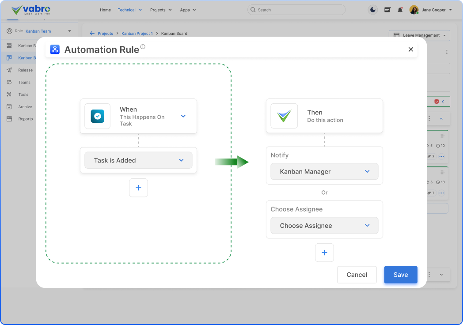Open Kanban Project 1 breadcrumb link
This screenshot has height=325, width=463.
[x=137, y=34]
